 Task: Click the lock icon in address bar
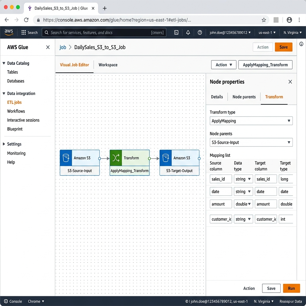(x=39, y=20)
